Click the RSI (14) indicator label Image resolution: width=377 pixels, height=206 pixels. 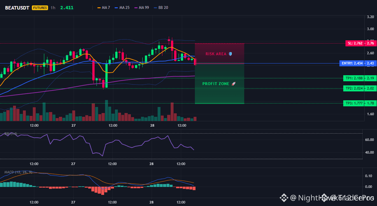pos(11,134)
